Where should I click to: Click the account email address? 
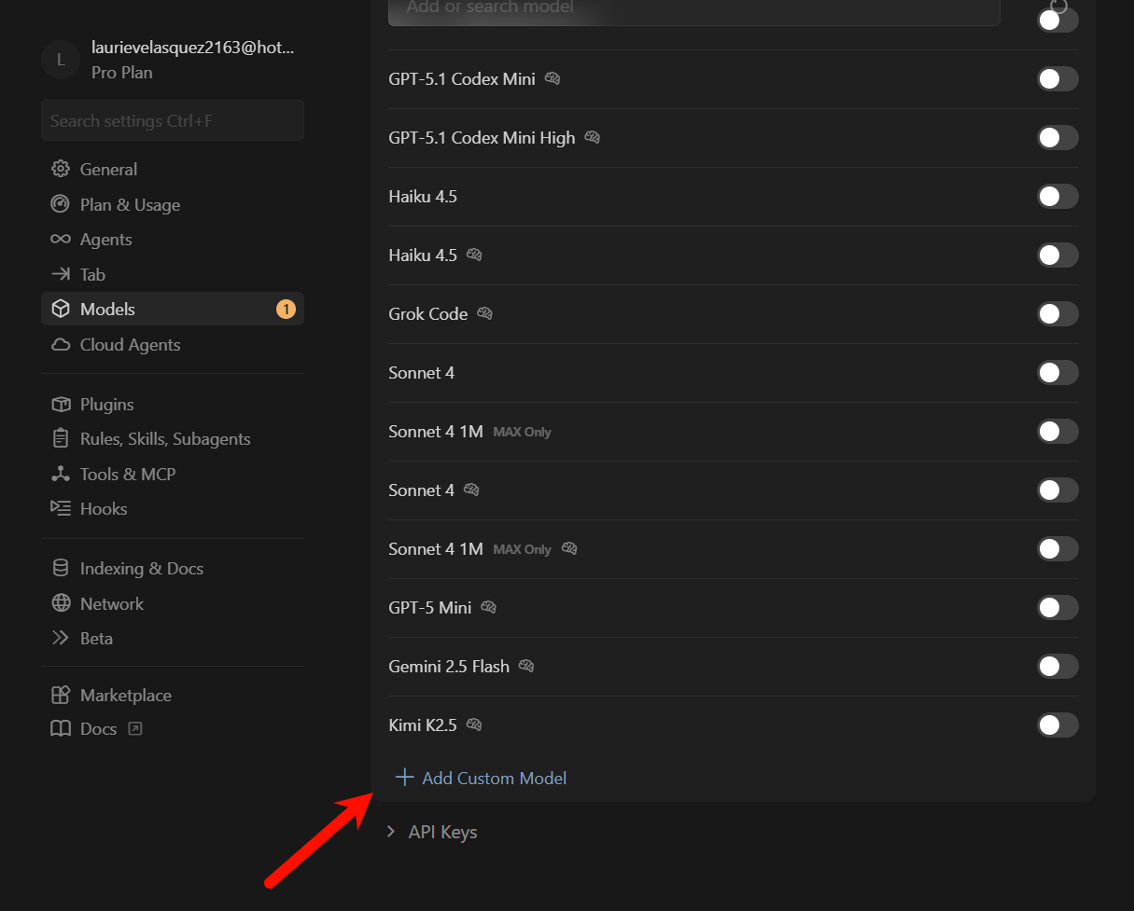coord(193,48)
